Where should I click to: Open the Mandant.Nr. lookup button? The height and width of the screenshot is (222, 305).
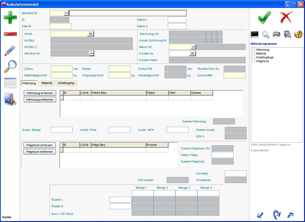pos(66,13)
